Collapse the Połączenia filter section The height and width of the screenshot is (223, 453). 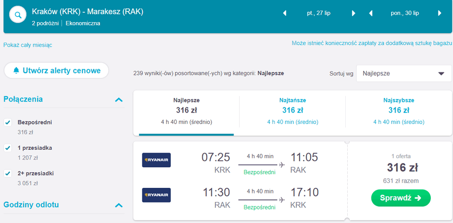[x=119, y=100]
